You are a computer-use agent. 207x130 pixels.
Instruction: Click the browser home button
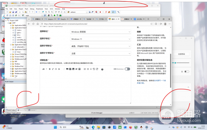pos(38,24)
